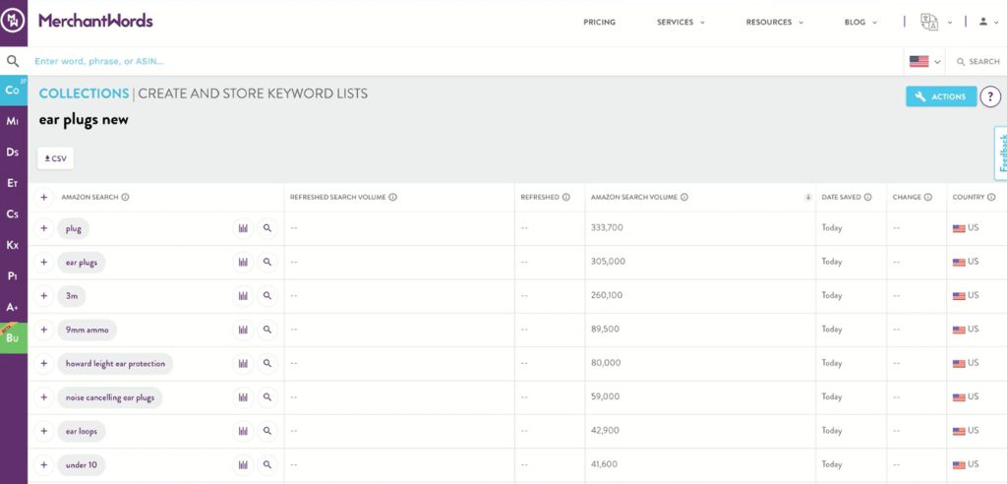Open the user account dropdown

point(988,22)
